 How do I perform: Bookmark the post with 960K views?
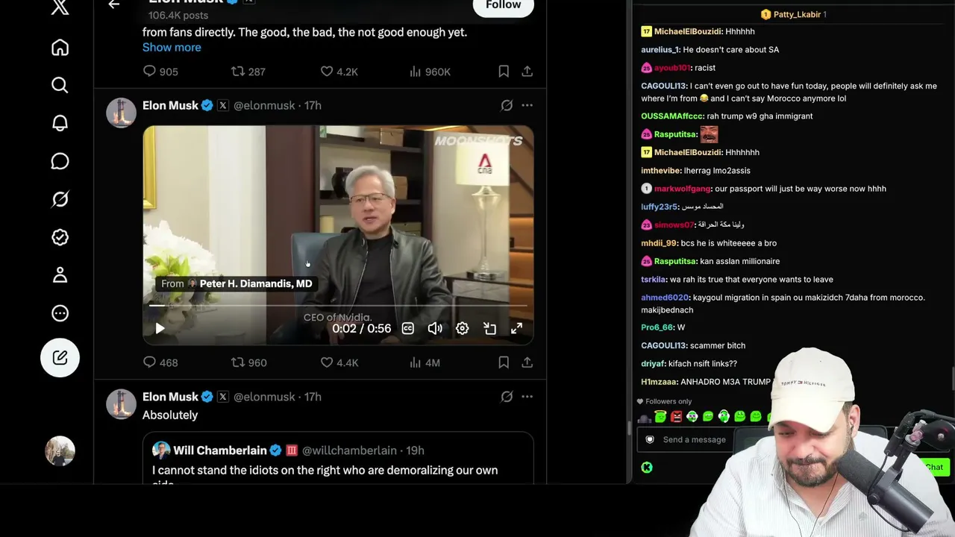504,72
